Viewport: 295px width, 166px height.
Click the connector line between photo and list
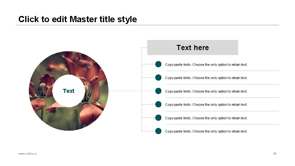[125, 91]
